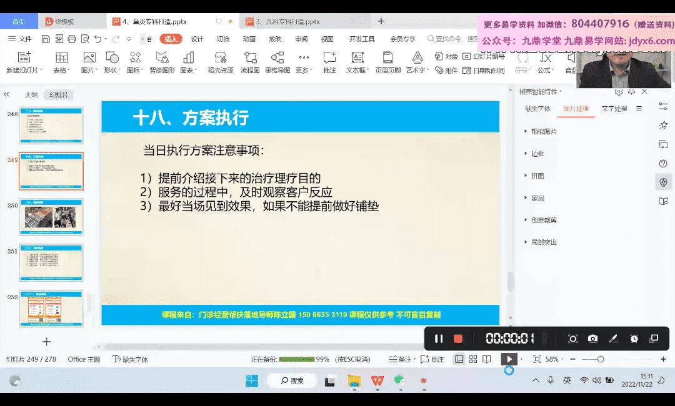Click the Smart Graphics (智能图形) icon
This screenshot has width=675, height=406.
tap(162, 62)
